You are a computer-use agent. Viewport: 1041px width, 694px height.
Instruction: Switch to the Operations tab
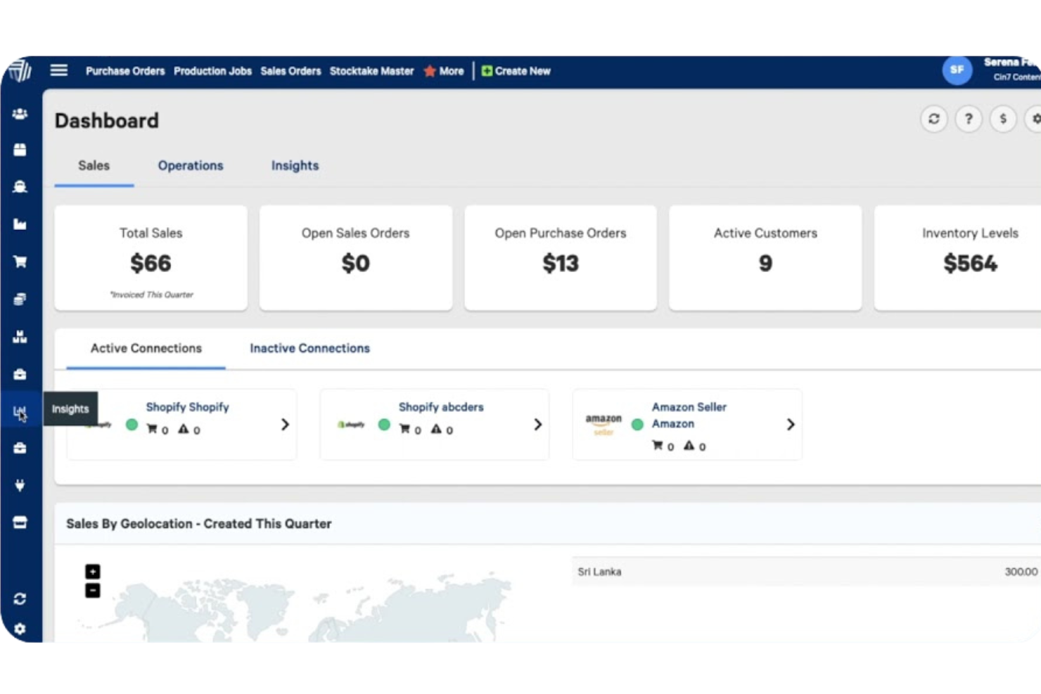coord(190,166)
